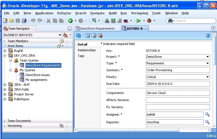The width and height of the screenshot is (217, 139).
Task: Select the JIRA Public repository
Action: (x=22, y=89)
